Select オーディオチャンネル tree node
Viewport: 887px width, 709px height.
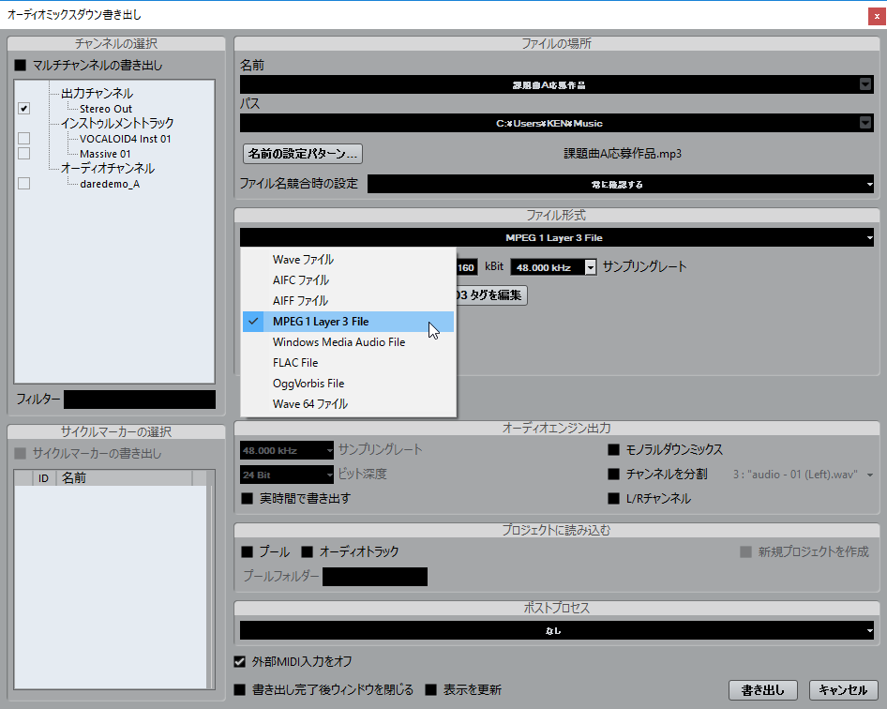point(108,169)
